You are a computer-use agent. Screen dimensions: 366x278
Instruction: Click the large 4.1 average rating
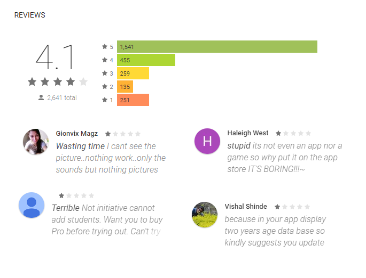coord(55,57)
